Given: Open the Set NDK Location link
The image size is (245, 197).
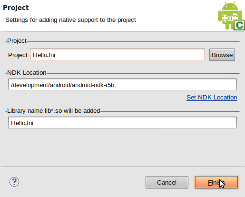Looking at the screenshot, I should coord(212,98).
